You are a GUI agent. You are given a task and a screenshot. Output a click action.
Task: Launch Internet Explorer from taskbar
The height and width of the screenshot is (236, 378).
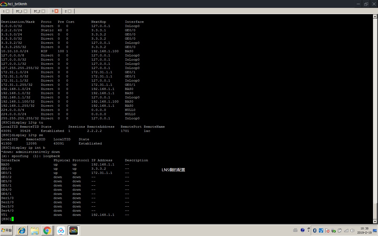point(22,230)
